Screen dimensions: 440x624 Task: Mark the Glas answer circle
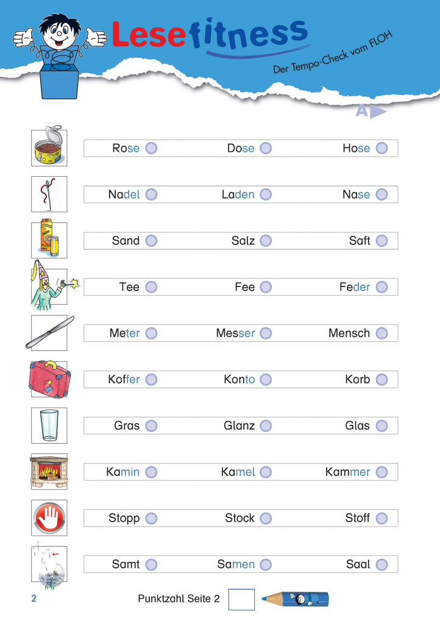point(381,426)
